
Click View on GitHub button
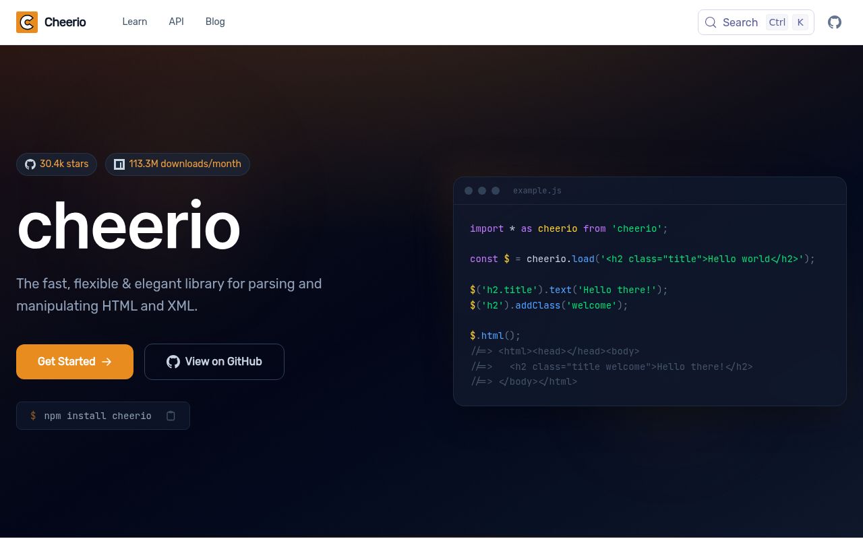coord(214,362)
